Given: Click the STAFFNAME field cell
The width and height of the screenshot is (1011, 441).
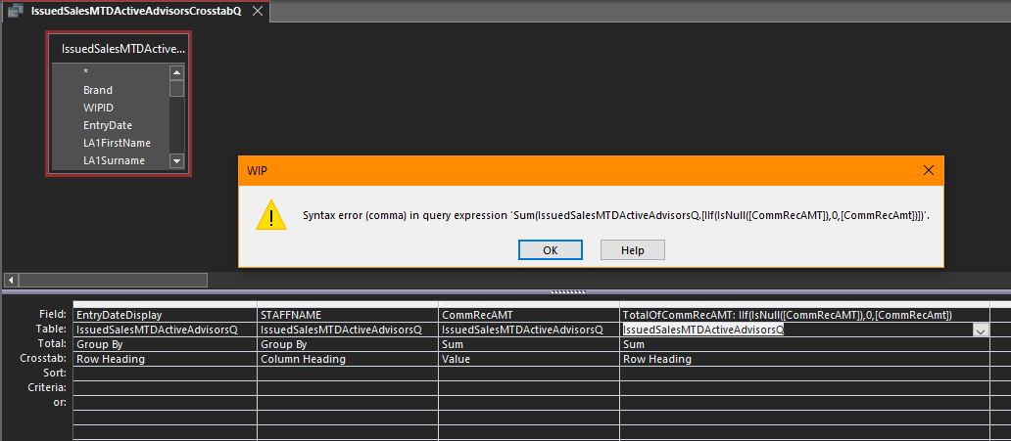Looking at the screenshot, I should [x=348, y=316].
